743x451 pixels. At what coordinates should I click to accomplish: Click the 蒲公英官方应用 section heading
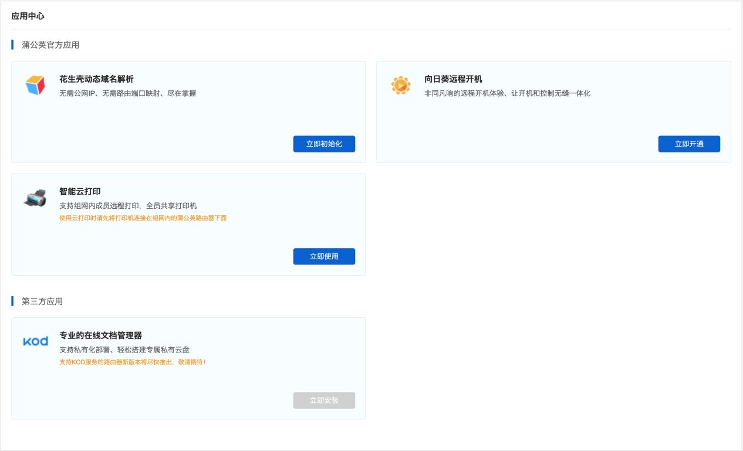[50, 45]
